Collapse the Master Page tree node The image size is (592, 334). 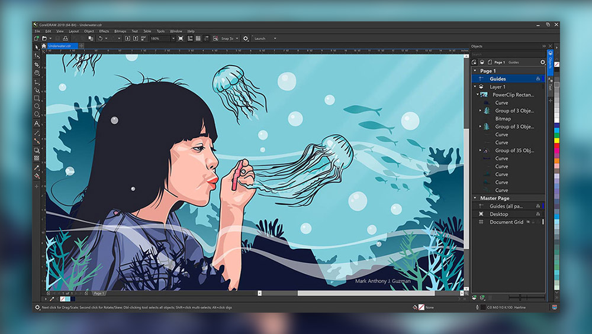(x=475, y=198)
